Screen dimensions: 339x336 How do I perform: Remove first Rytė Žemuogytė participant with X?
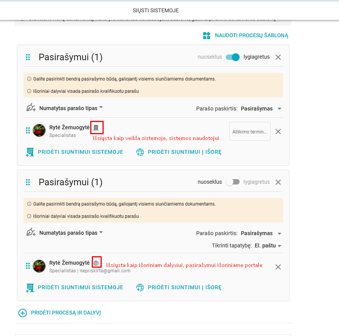coord(278,132)
